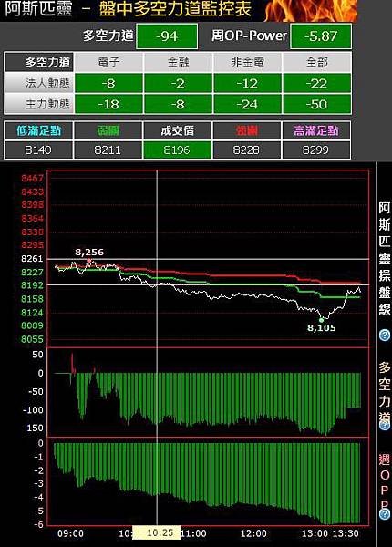Open help icon beside 週OPP chart
The height and width of the screenshot is (547, 392).
(x=385, y=514)
